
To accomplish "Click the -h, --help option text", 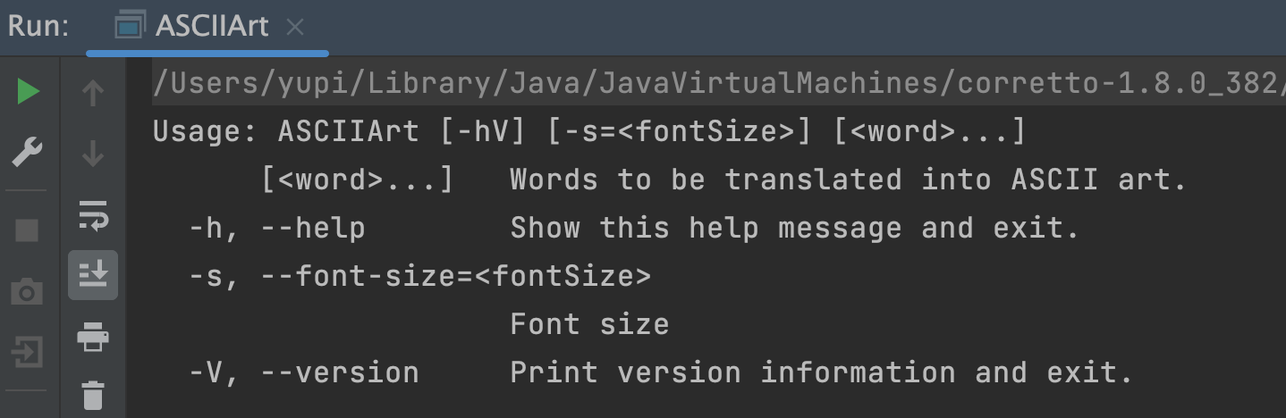I will coord(277,229).
